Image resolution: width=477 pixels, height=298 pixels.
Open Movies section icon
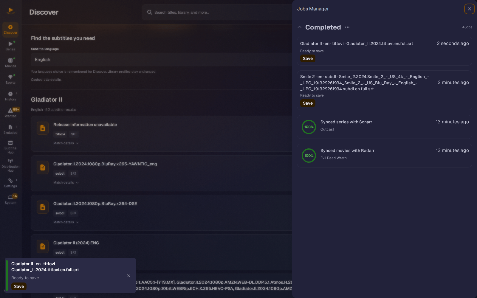pos(10,60)
